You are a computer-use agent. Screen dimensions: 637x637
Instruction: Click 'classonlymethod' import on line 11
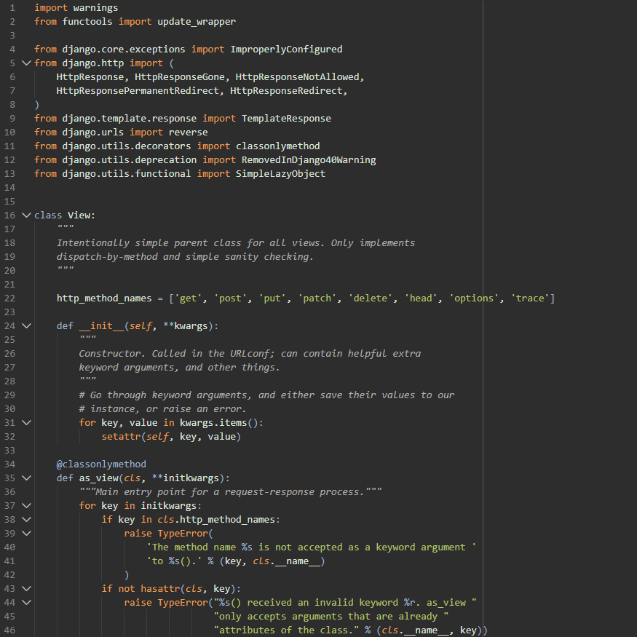(278, 146)
